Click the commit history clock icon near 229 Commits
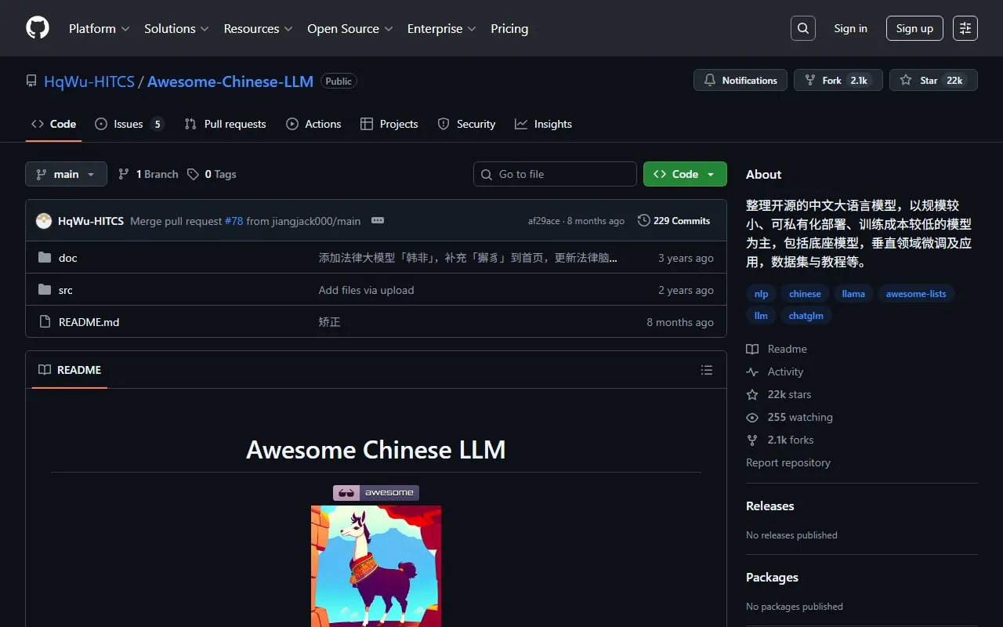Image resolution: width=1003 pixels, height=627 pixels. point(643,220)
